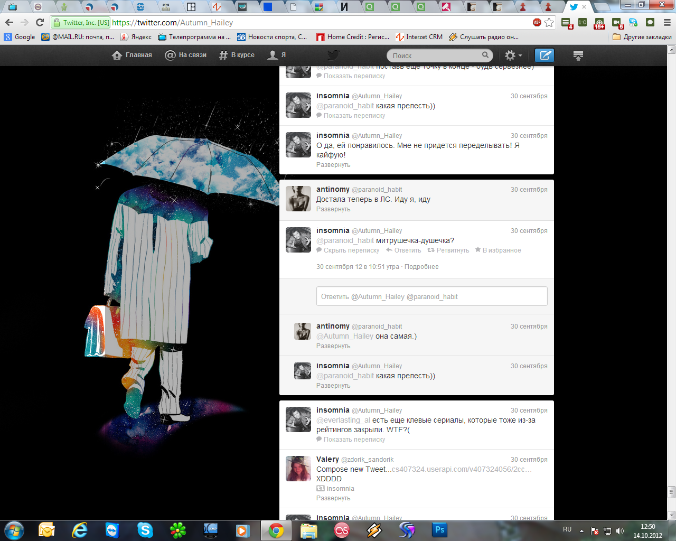Click the search magnifier icon
The width and height of the screenshot is (676, 541).
[485, 55]
